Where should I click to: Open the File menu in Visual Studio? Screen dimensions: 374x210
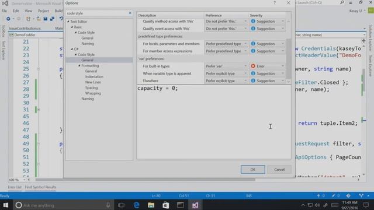(x=4, y=11)
